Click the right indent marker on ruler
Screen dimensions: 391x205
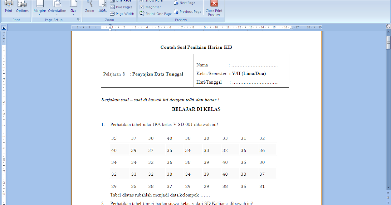coord(292,28)
